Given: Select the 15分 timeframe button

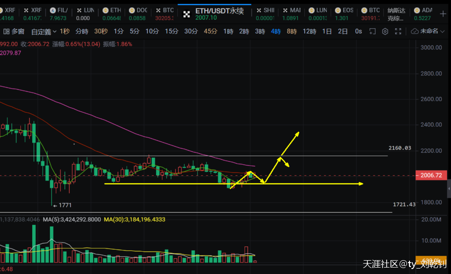Looking at the screenshot, I should click(171, 32).
